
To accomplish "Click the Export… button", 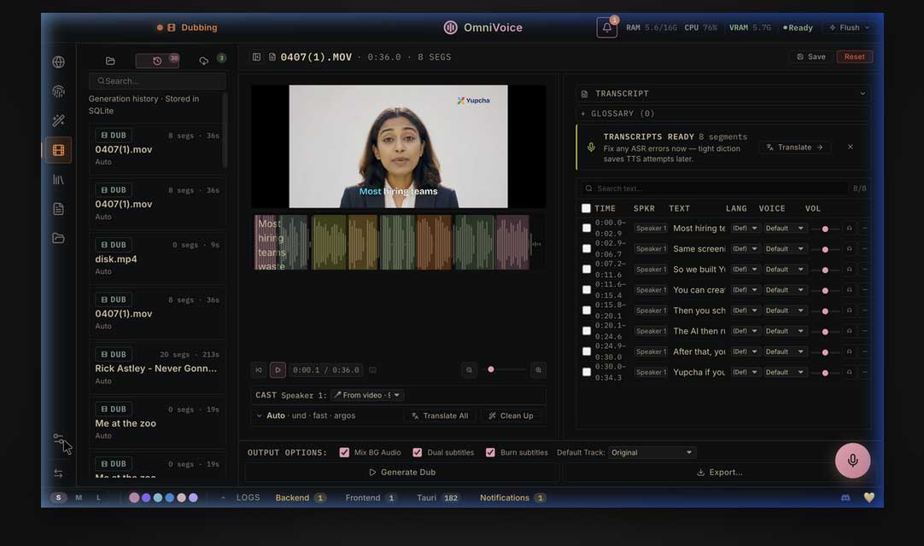I will 719,473.
